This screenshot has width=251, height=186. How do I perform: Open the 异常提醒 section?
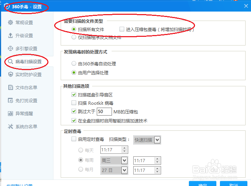tap(24, 114)
